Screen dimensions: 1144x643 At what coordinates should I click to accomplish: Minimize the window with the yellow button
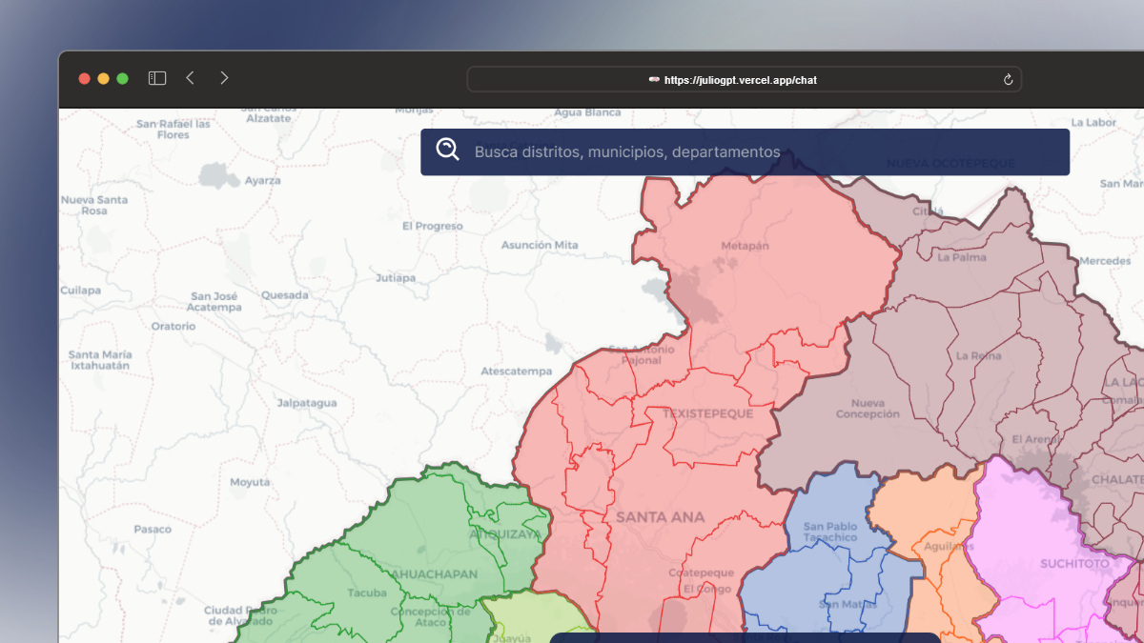click(103, 78)
